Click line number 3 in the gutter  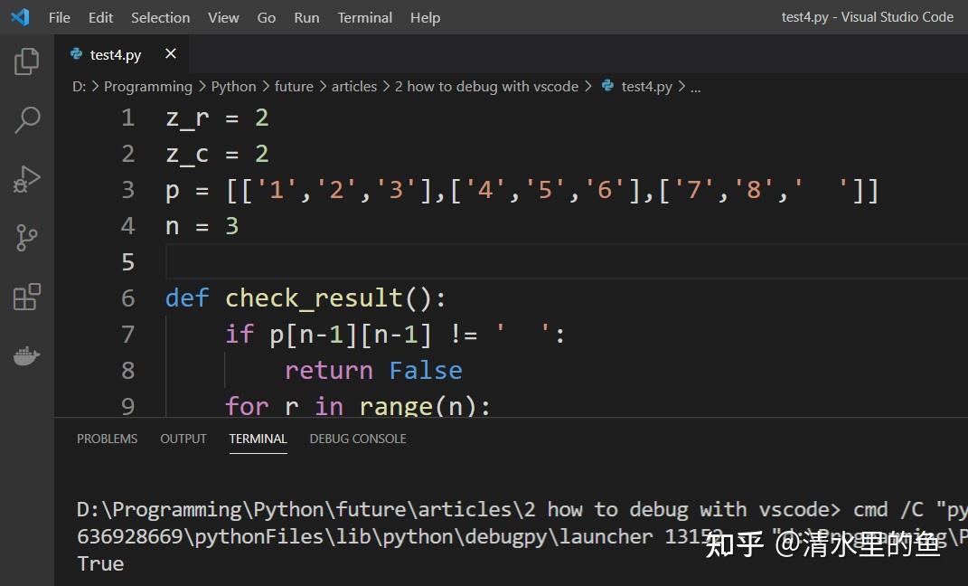pos(127,190)
